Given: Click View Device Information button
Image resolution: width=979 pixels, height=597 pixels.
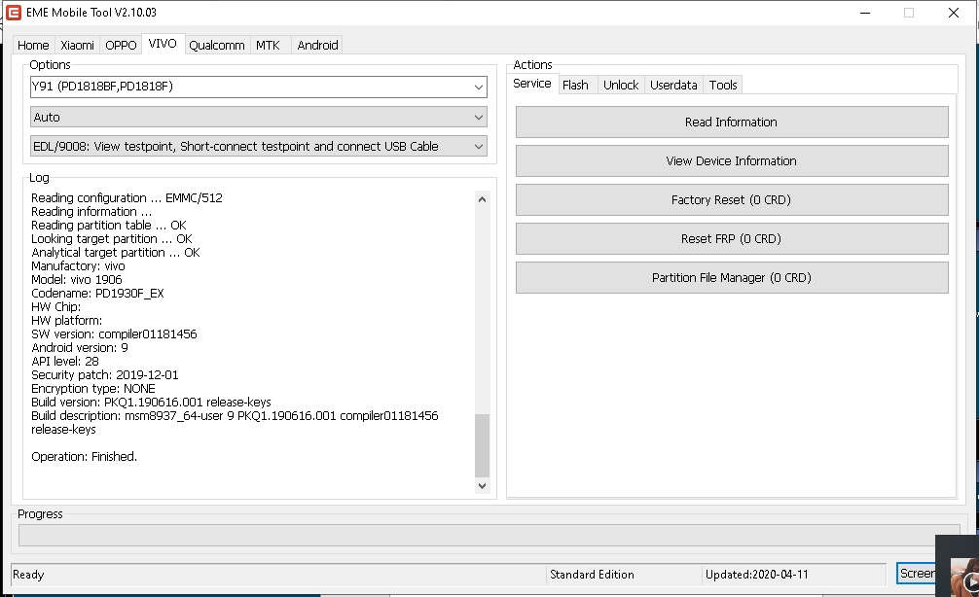Looking at the screenshot, I should click(x=732, y=161).
